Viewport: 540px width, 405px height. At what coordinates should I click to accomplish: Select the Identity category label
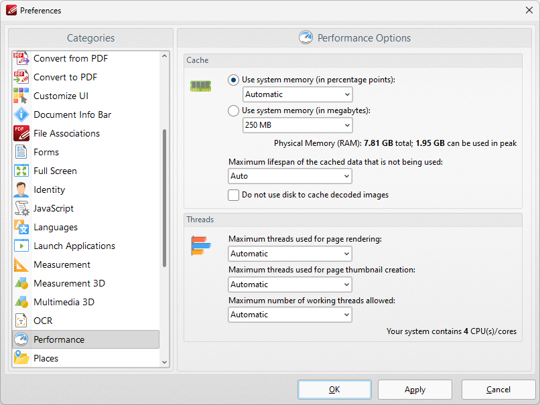coord(50,189)
